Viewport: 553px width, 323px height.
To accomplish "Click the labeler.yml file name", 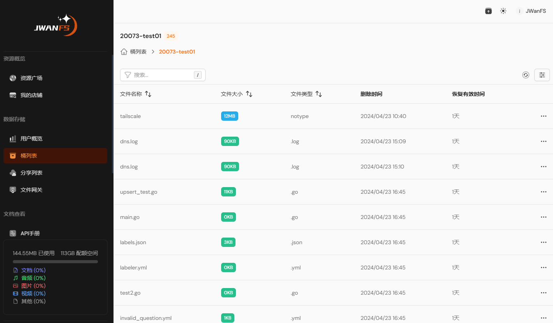I will click(x=133, y=267).
